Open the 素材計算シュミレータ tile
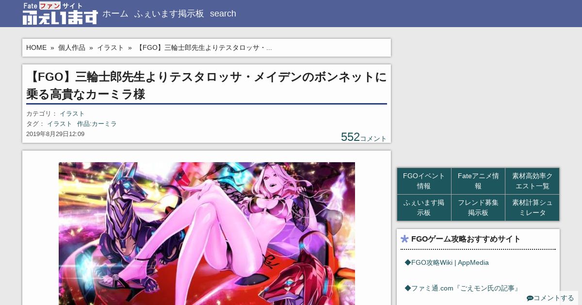This screenshot has height=305, width=582. pos(533,208)
